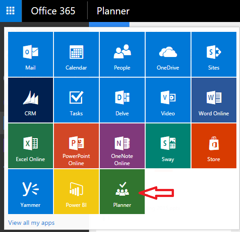Click the app launcher waffle icon
The width and height of the screenshot is (240, 232).
coord(10,11)
